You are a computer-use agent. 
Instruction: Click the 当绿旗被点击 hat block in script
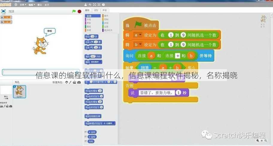click(x=141, y=24)
